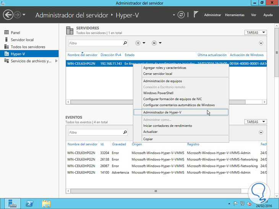This screenshot has height=209, width=279.
Task: Select event row with Id 33204
Action: coord(166,153)
